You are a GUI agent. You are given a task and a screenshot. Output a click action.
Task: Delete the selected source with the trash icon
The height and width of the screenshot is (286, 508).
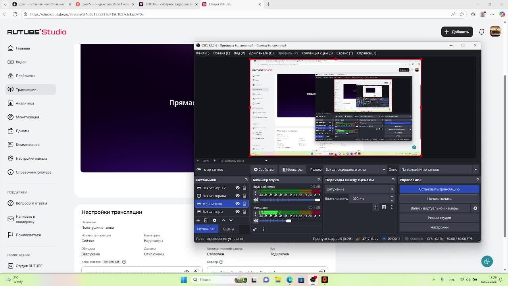(206, 220)
